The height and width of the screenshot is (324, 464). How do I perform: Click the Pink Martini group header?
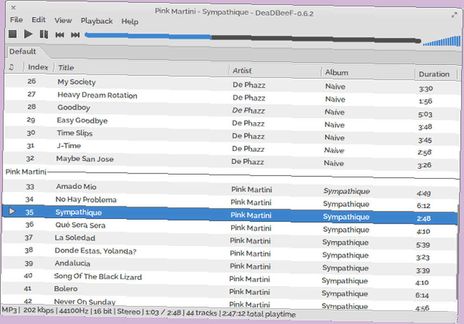pos(26,172)
